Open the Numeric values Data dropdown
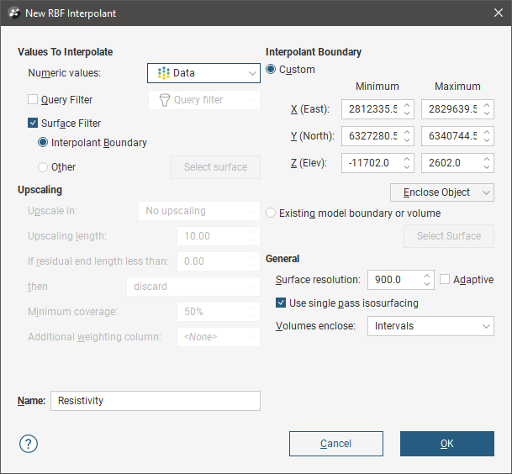This screenshot has height=474, width=512. pyautogui.click(x=203, y=73)
